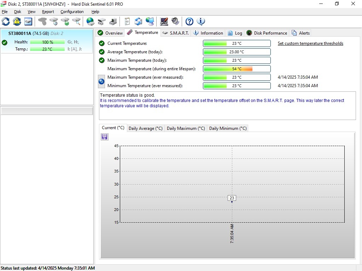The height and width of the screenshot is (271, 362).
Task: Open the report notepad toolbar icon
Action: (127, 22)
